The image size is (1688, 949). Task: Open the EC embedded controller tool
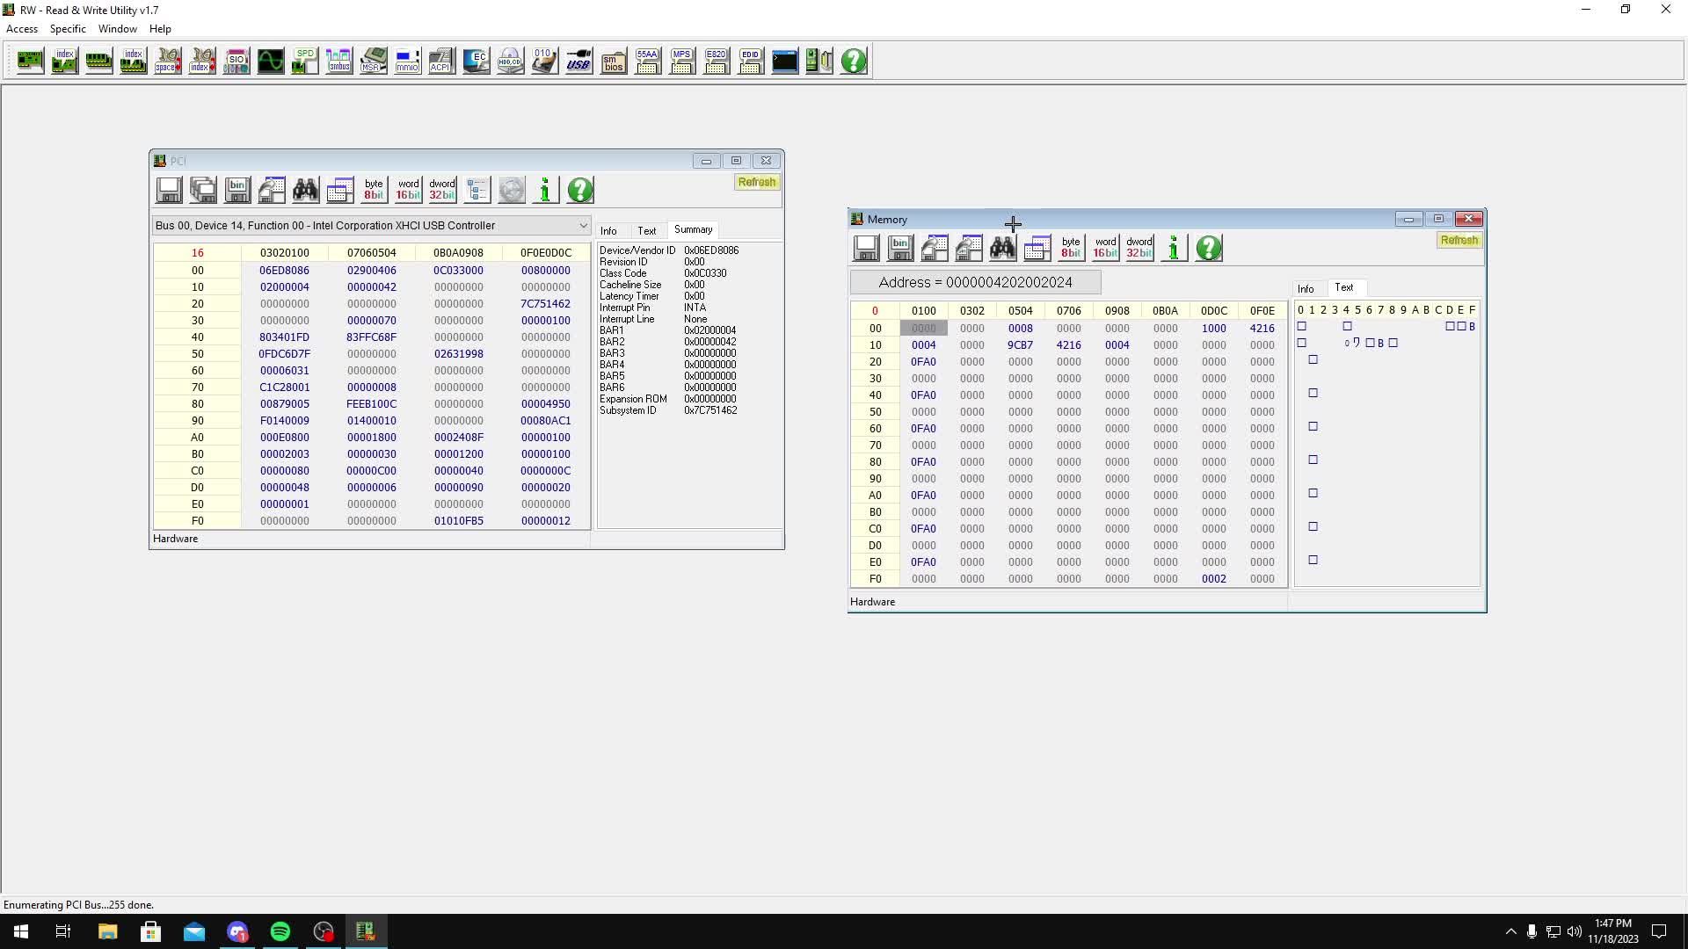coord(476,61)
